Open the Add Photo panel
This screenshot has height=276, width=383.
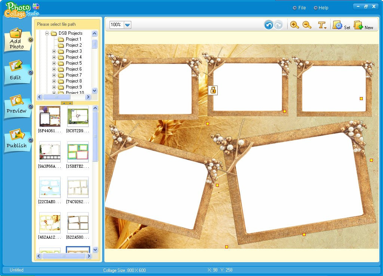point(17,40)
